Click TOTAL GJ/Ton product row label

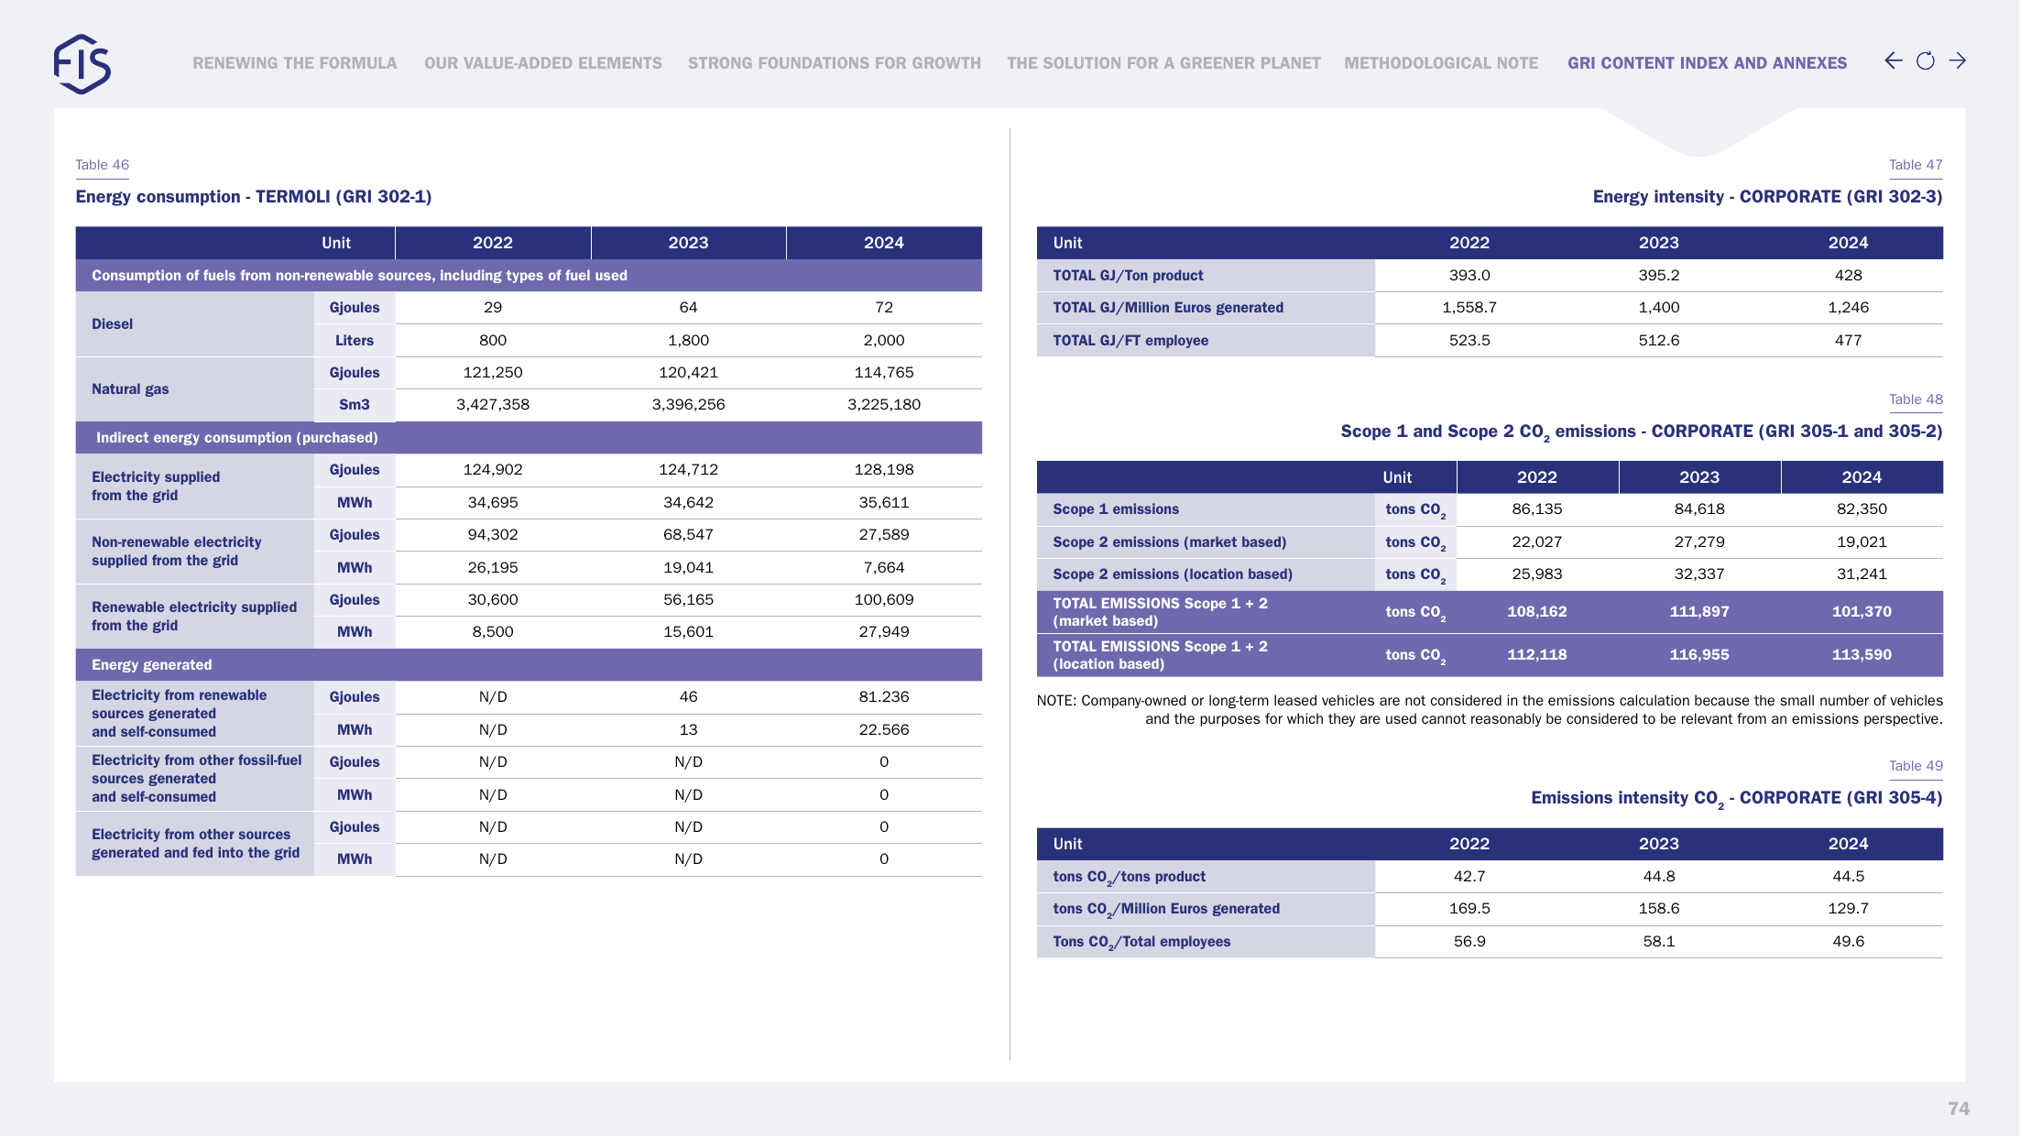(1128, 276)
